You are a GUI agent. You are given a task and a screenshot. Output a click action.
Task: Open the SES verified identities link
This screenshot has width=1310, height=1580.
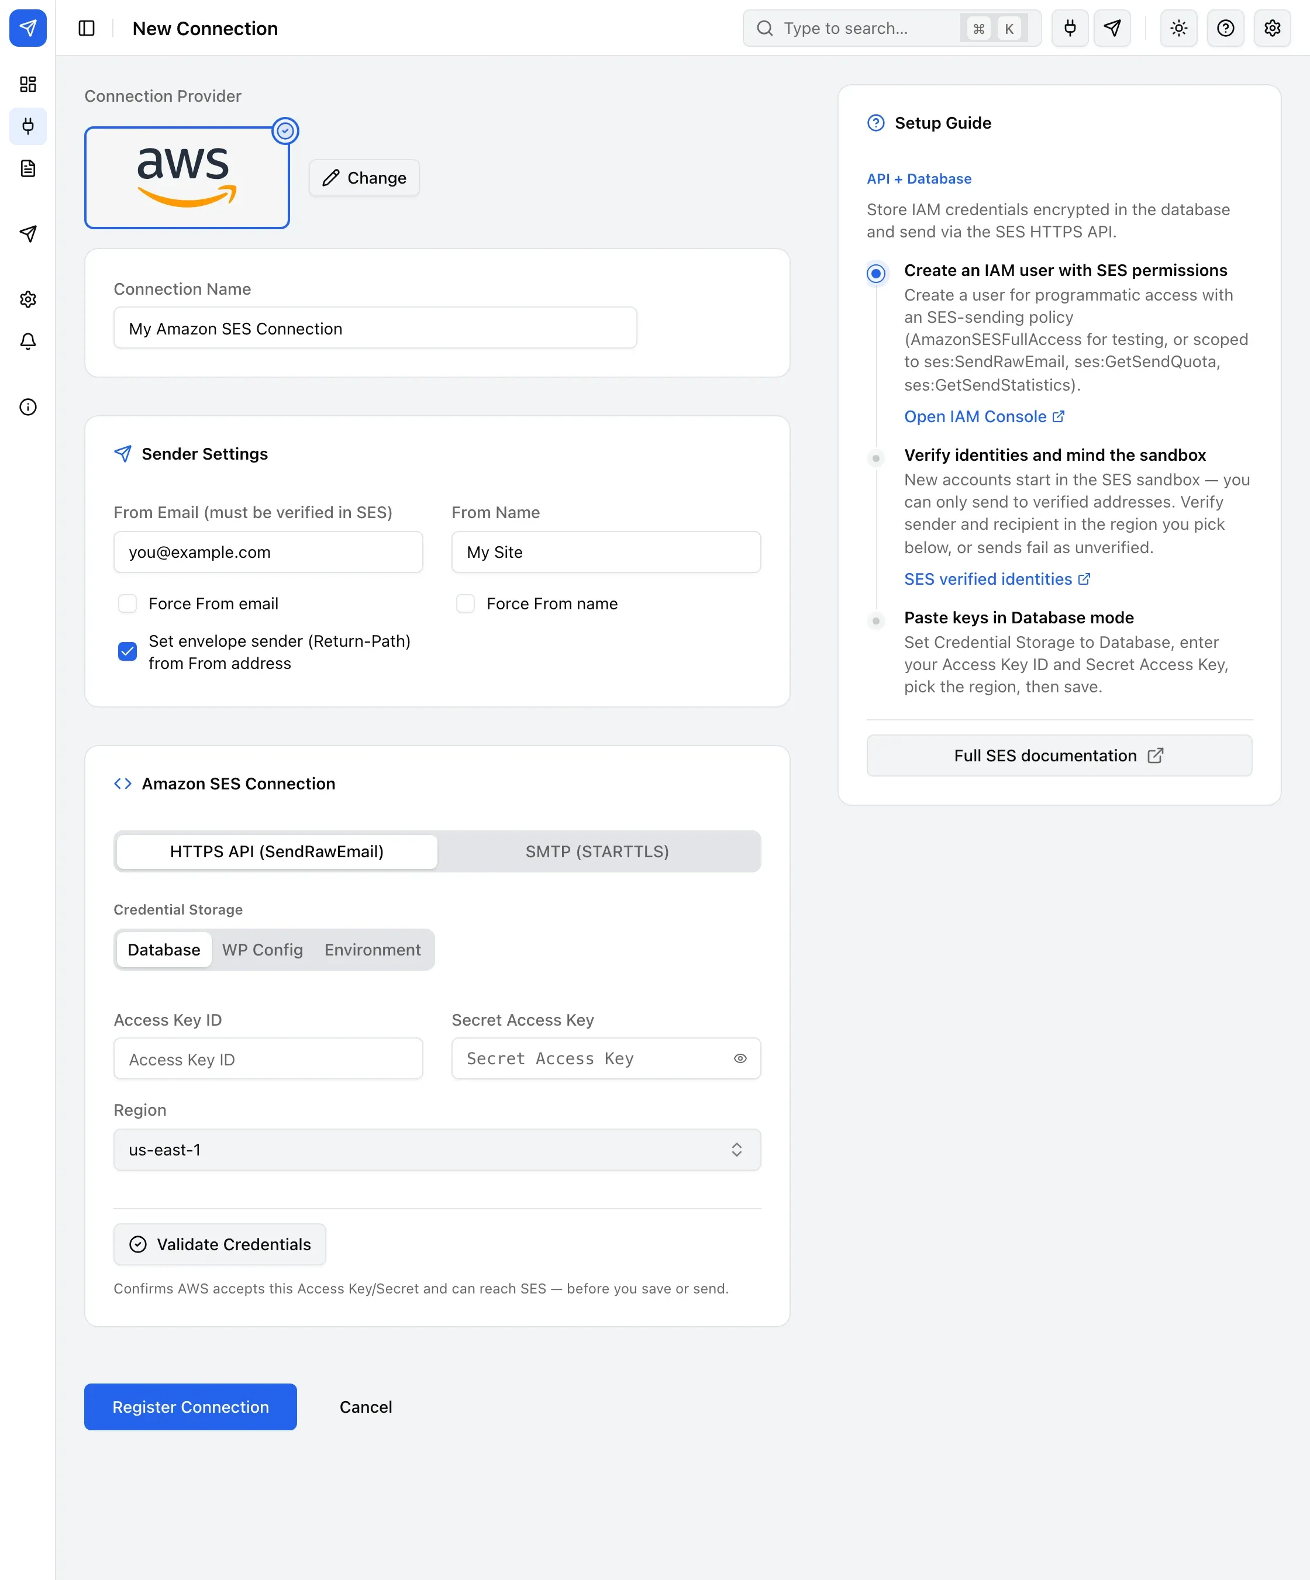tap(997, 579)
